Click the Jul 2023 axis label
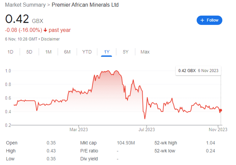Viewport: 236px width, 165px height. pos(146,130)
